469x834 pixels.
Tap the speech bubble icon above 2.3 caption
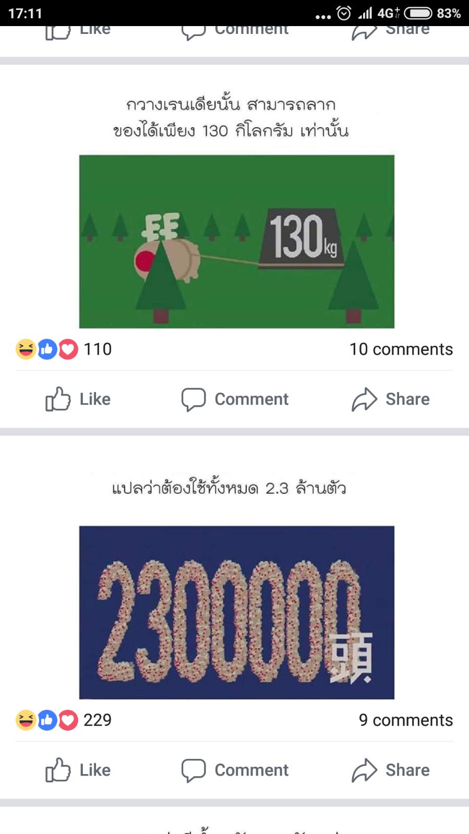[194, 400]
